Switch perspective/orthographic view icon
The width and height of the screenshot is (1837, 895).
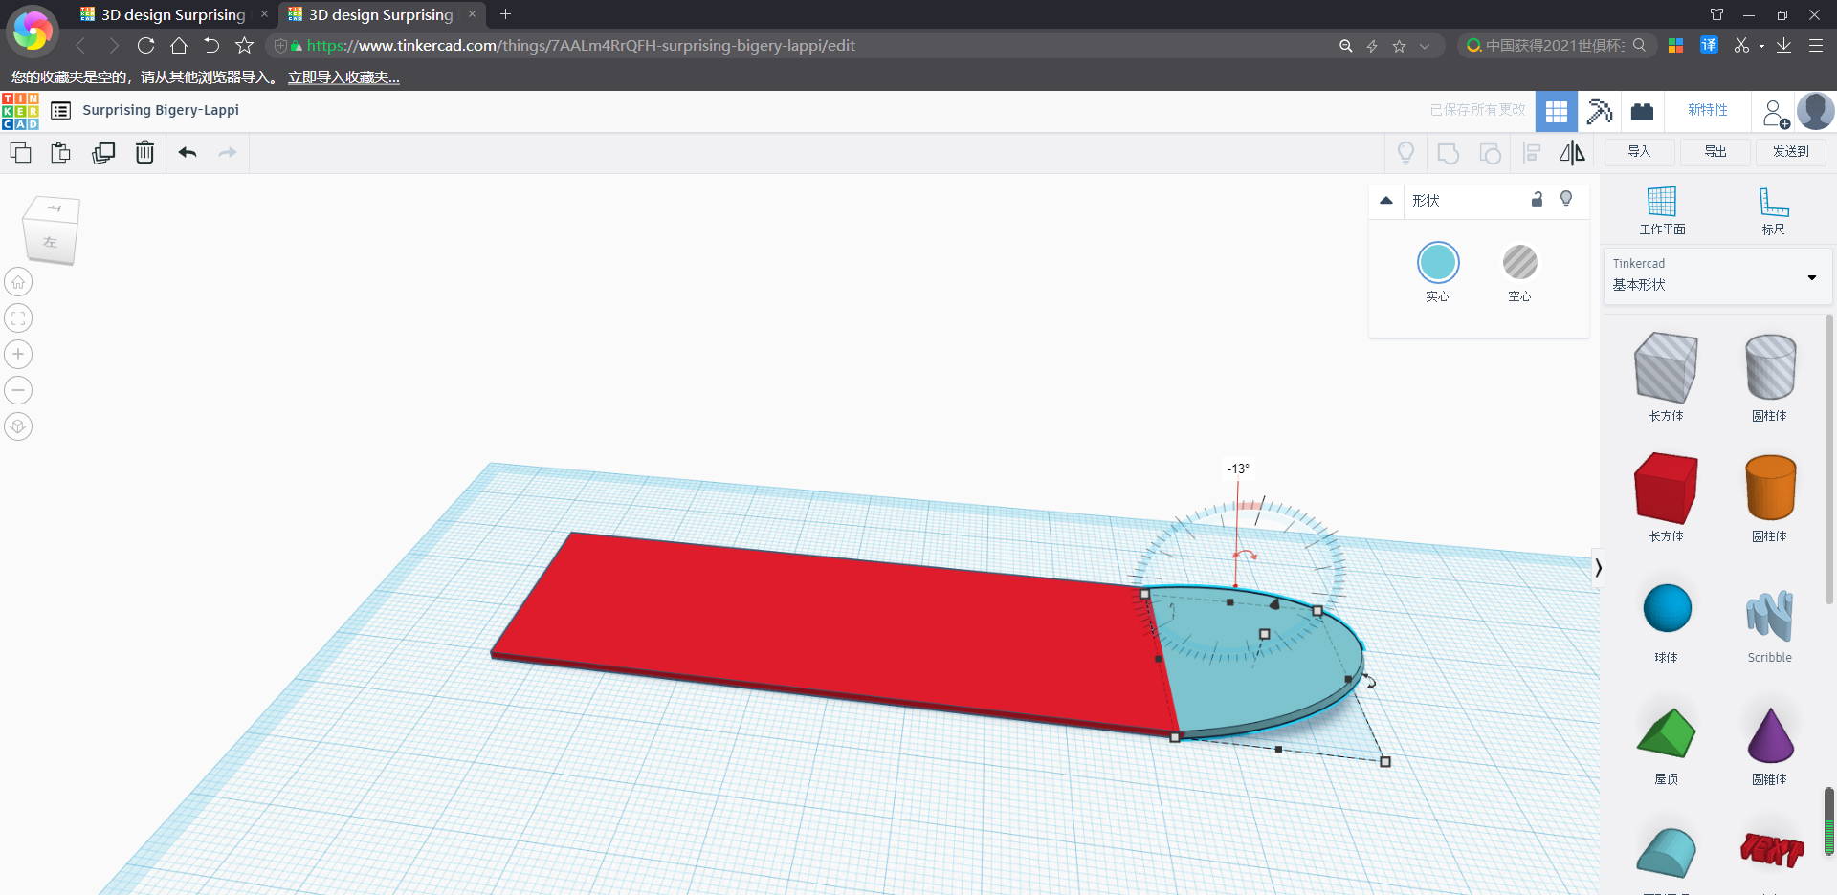coord(18,426)
